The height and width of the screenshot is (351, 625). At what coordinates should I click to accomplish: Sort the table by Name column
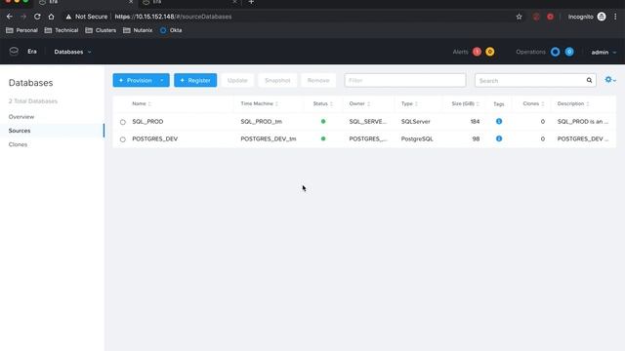142,104
